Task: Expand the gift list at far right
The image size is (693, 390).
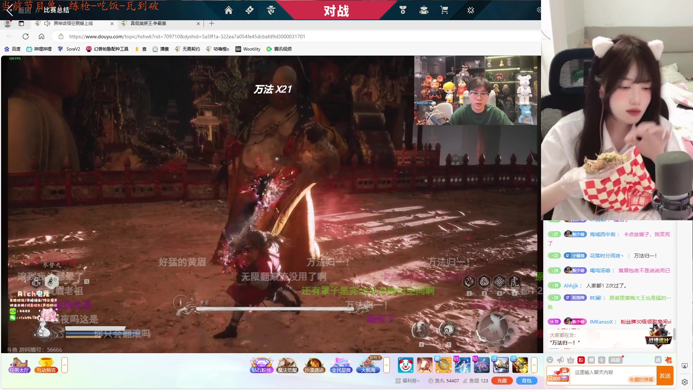Action: pos(534,365)
